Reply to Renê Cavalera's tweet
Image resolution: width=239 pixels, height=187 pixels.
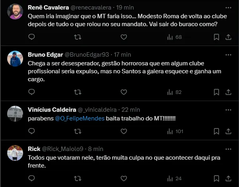point(32,37)
